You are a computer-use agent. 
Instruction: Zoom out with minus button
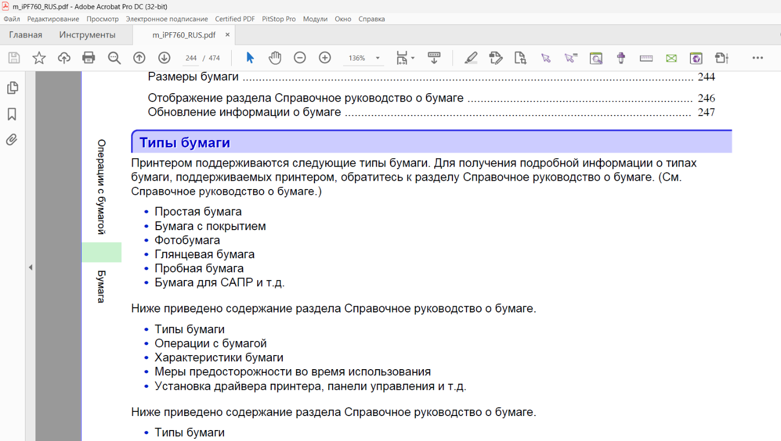coord(300,58)
